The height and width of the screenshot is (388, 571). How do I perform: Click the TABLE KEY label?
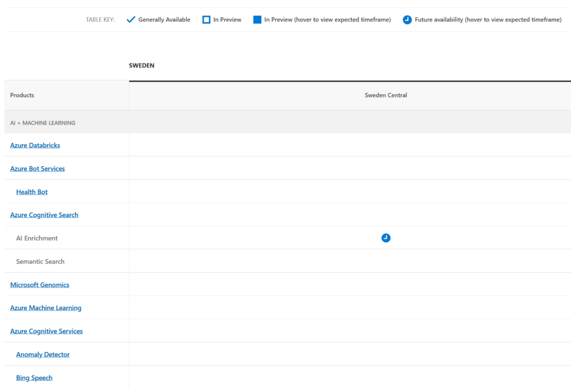point(100,20)
